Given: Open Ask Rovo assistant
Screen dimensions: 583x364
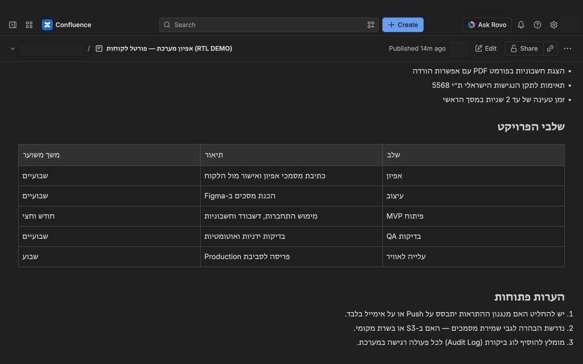Looking at the screenshot, I should pyautogui.click(x=487, y=25).
